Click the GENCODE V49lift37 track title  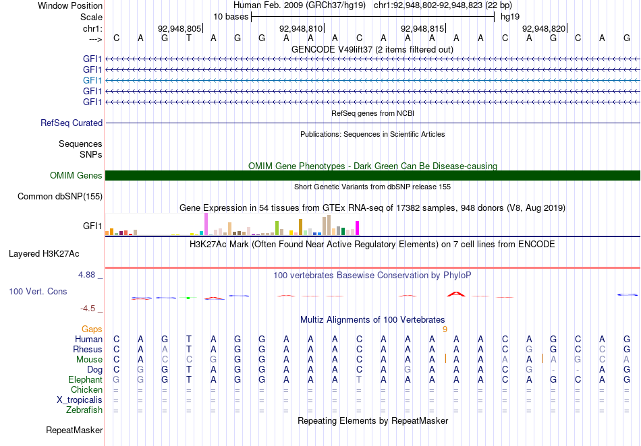(x=372, y=49)
